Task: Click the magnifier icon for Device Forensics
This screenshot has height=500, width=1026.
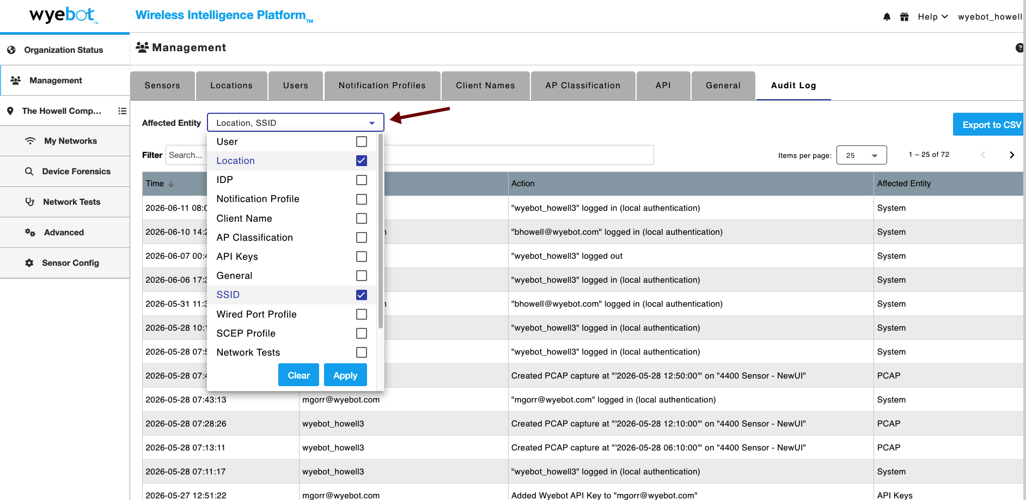Action: 29,171
